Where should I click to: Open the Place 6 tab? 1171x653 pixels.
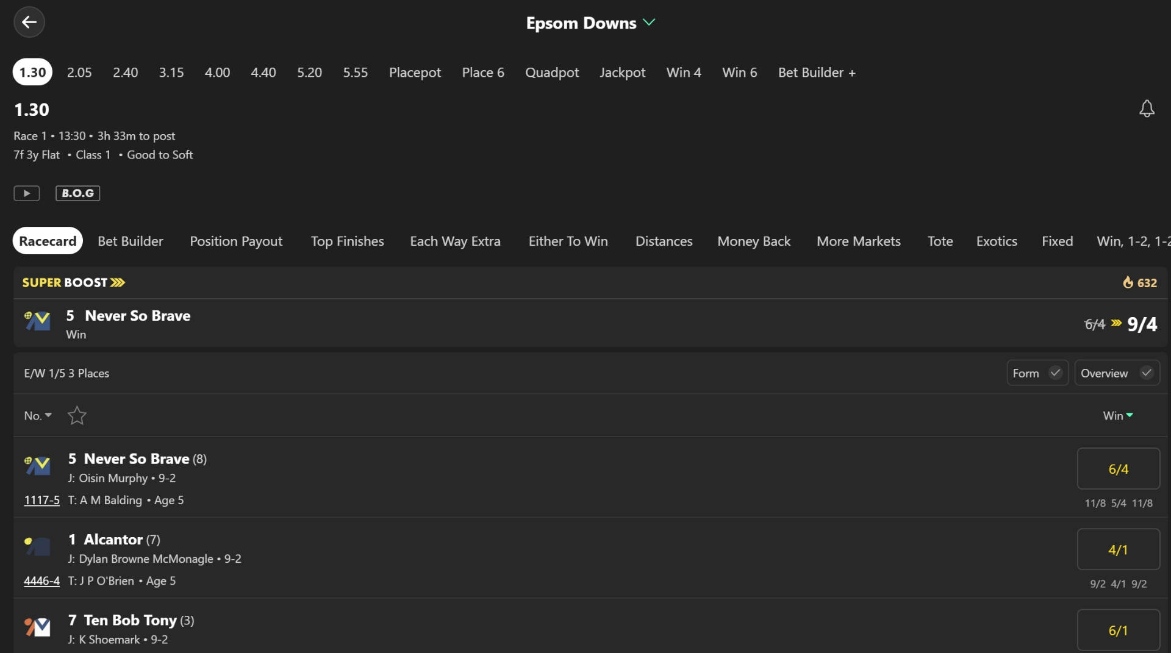[483, 72]
